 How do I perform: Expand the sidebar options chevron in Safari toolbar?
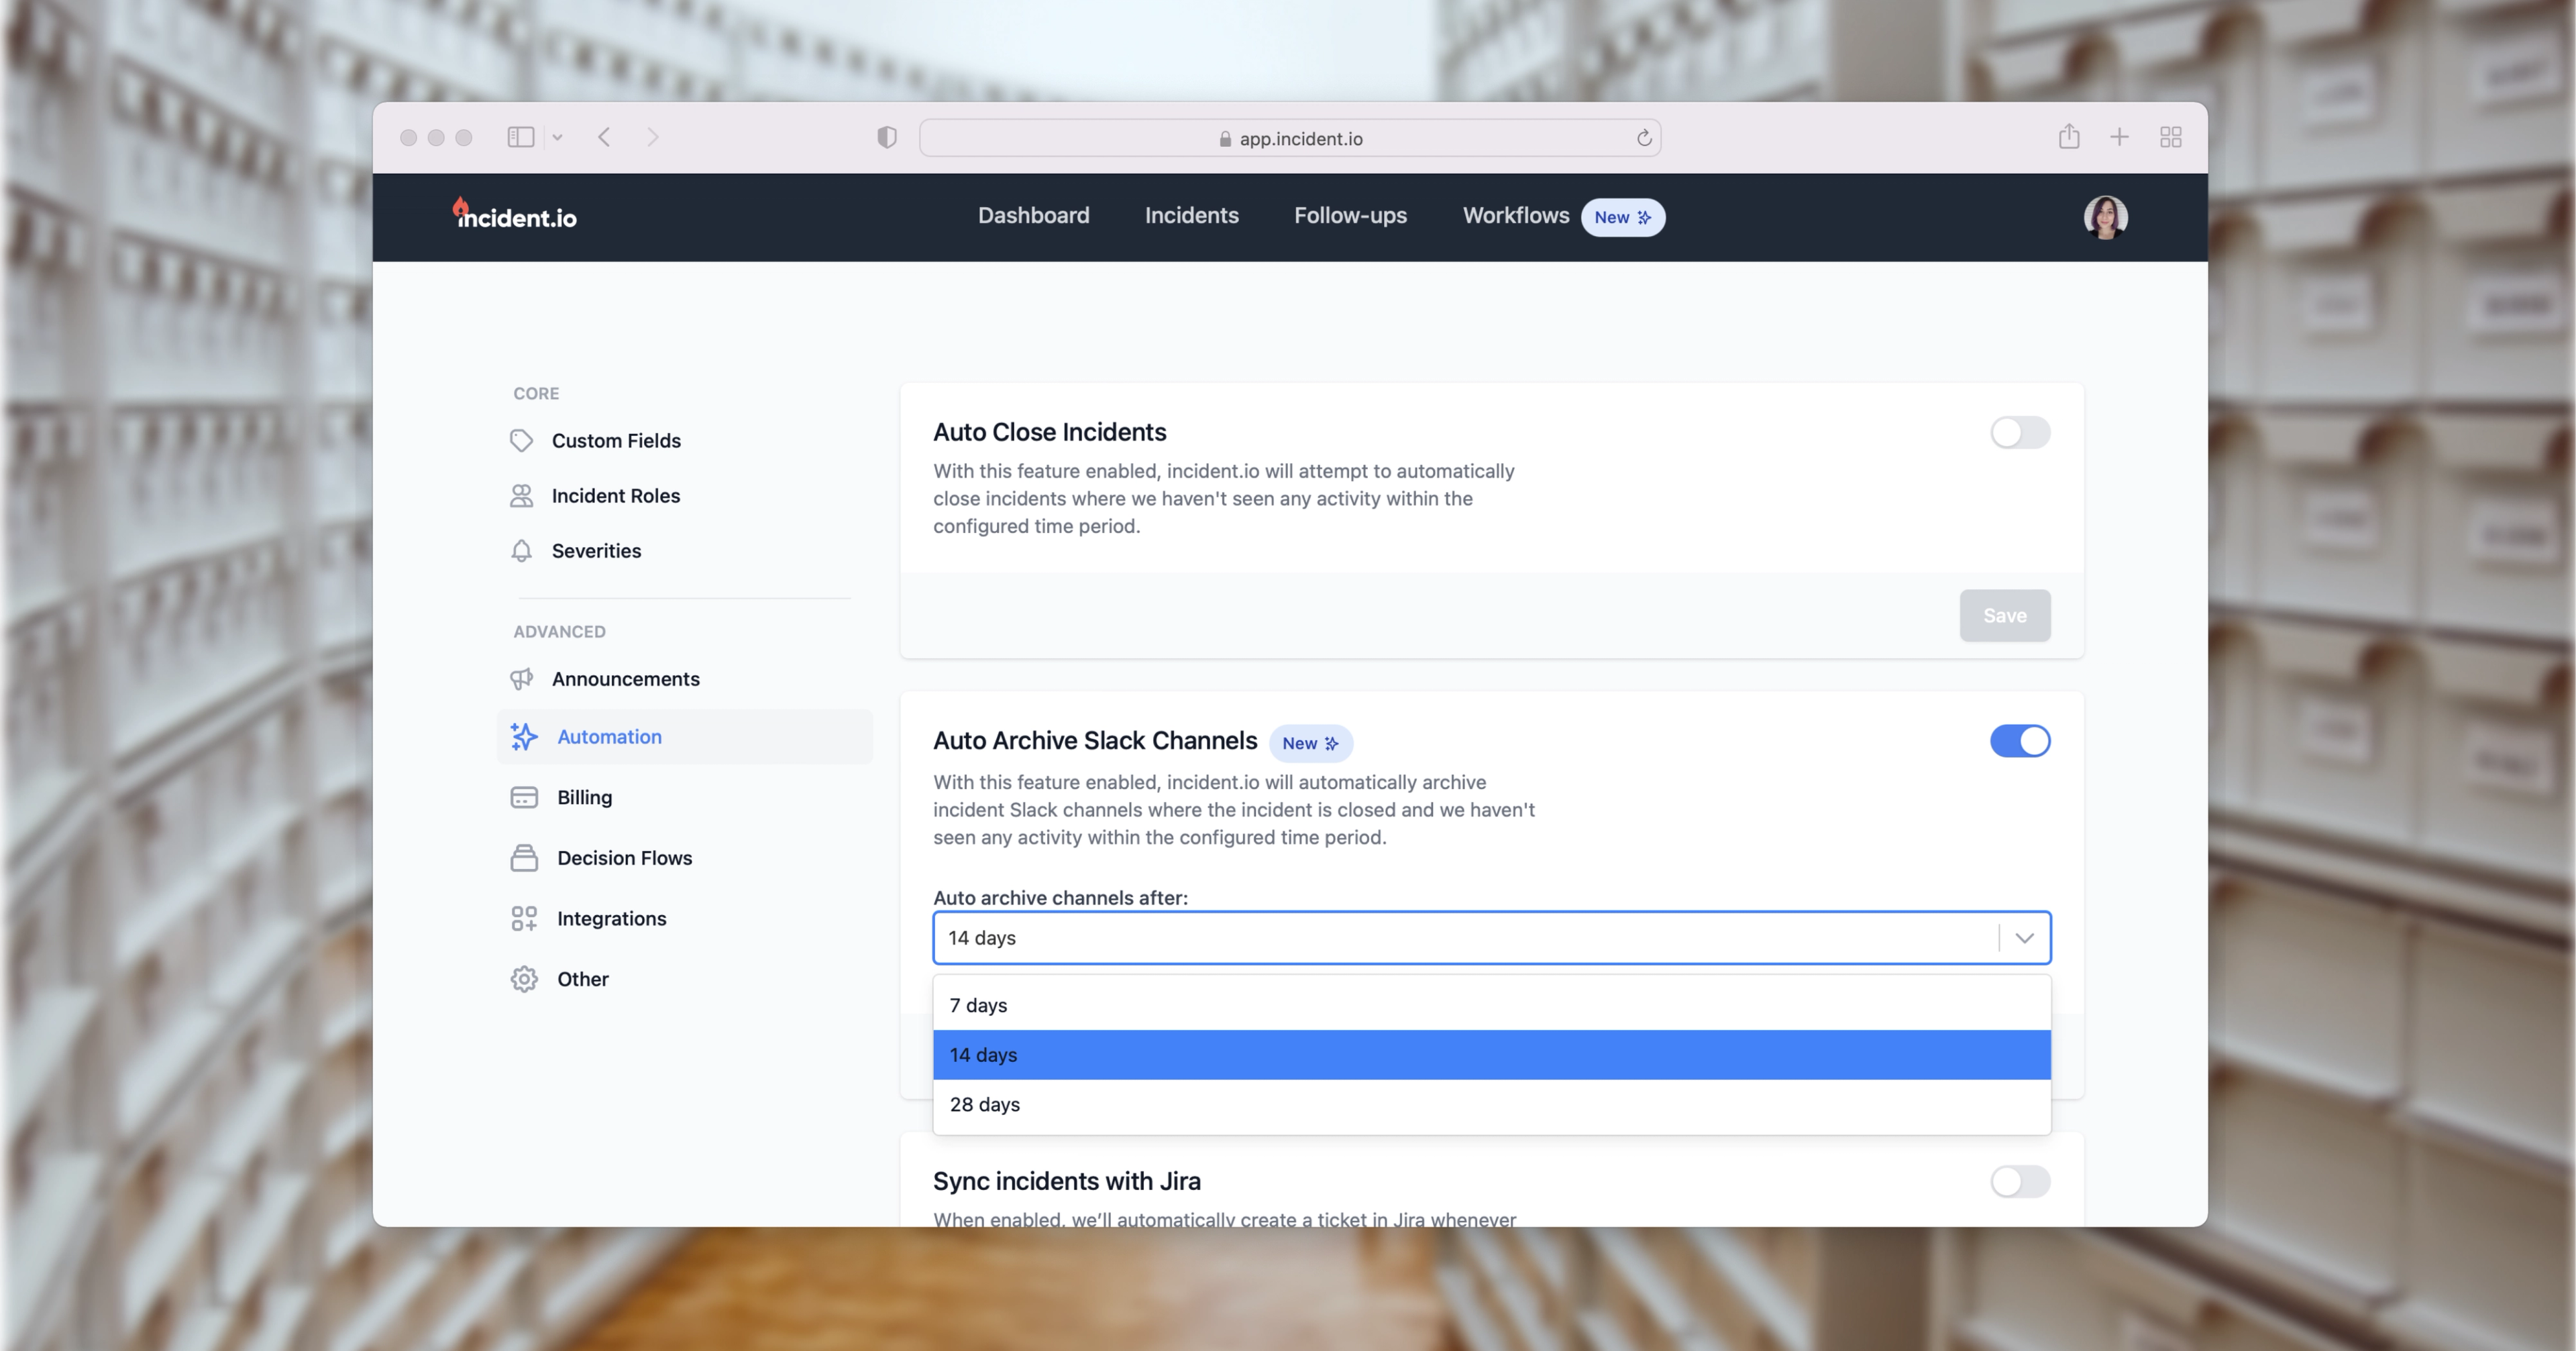coord(558,137)
